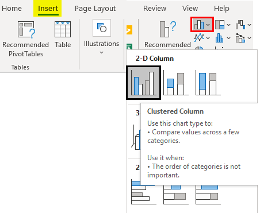Expand the Statistic chart dropdown arrow
This screenshot has width=260, height=213.
coord(228,38)
